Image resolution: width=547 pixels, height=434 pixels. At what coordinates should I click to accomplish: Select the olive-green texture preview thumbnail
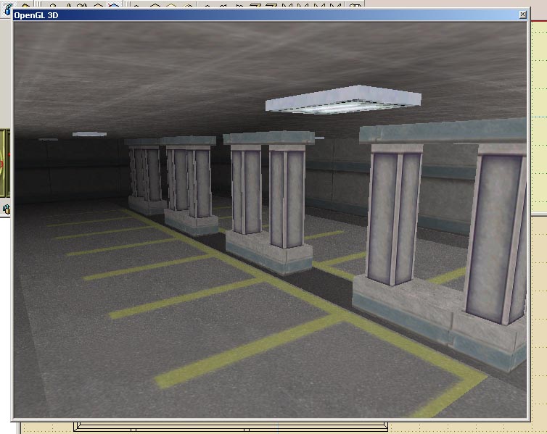pos(4,162)
